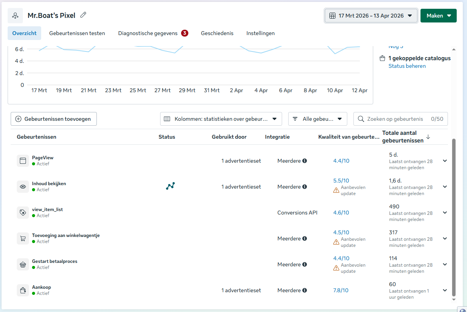Click the Gebeurtenissen column header
This screenshot has height=312, width=467.
37,137
